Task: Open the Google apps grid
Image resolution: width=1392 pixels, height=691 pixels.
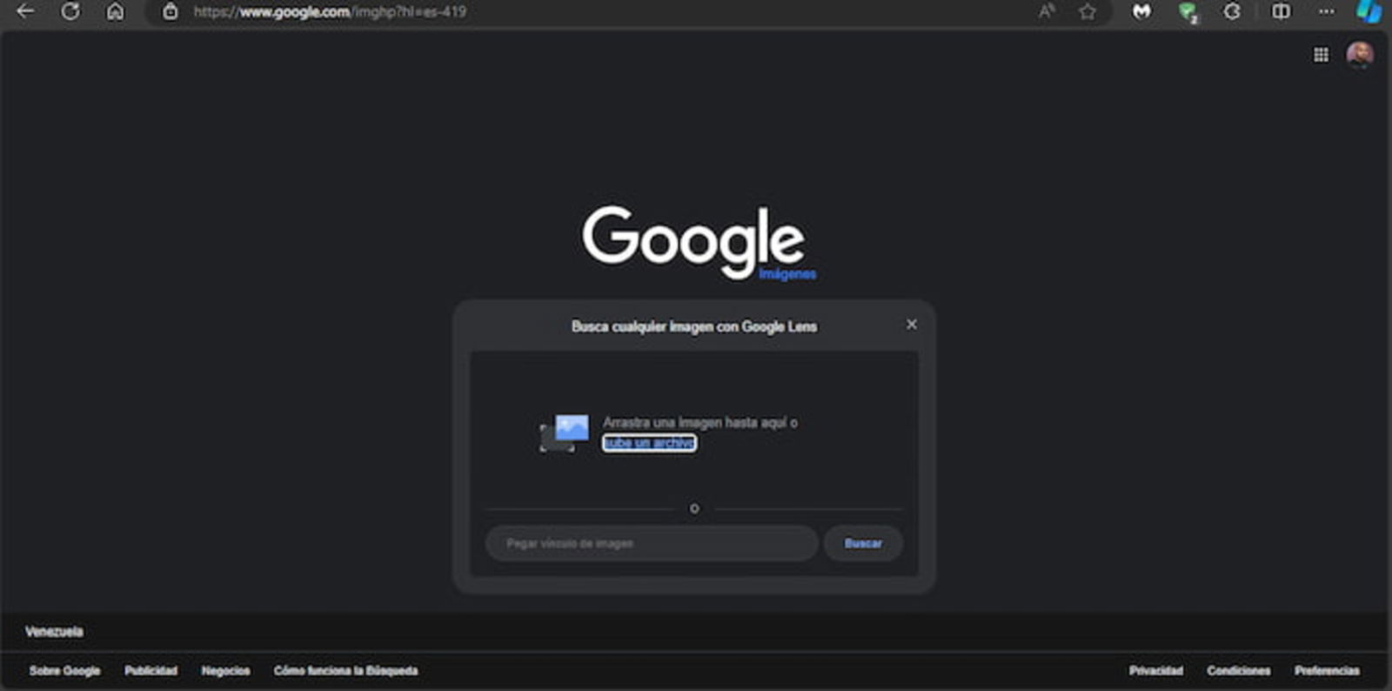Action: [1321, 55]
